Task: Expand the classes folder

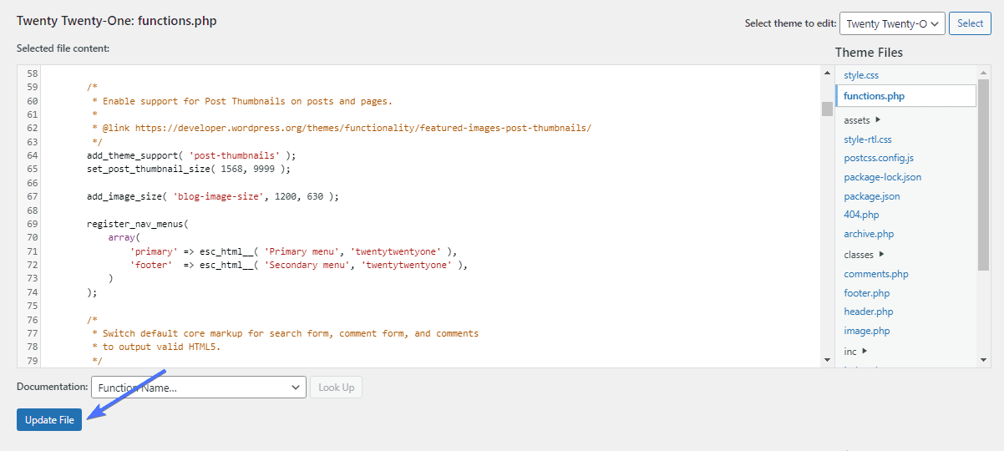Action: (864, 255)
